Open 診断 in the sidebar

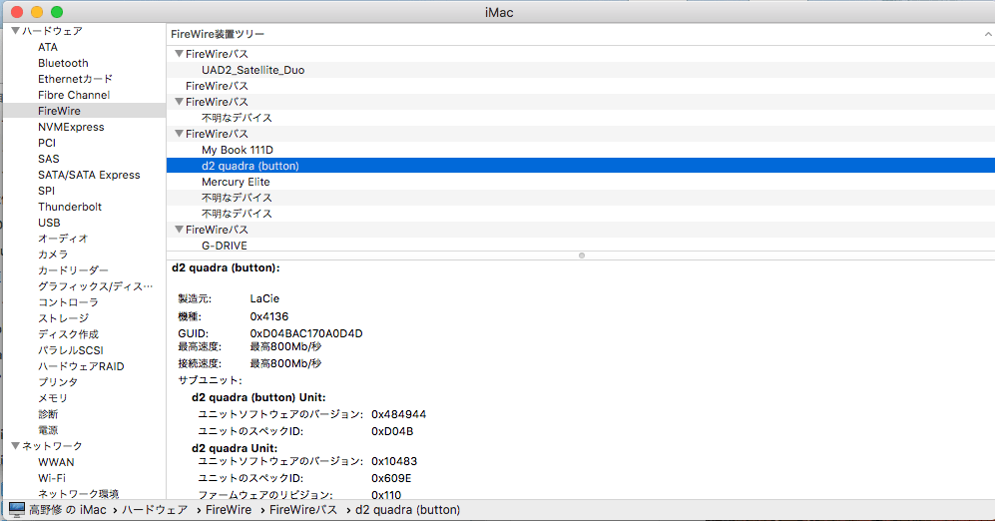coord(48,414)
